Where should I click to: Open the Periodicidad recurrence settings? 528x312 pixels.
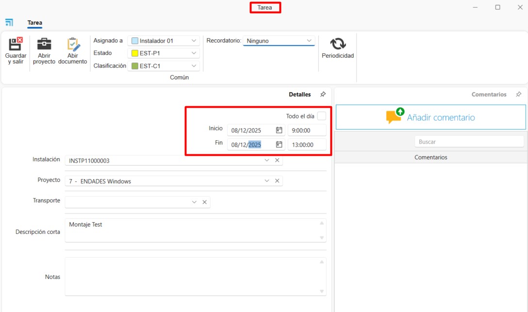point(338,45)
